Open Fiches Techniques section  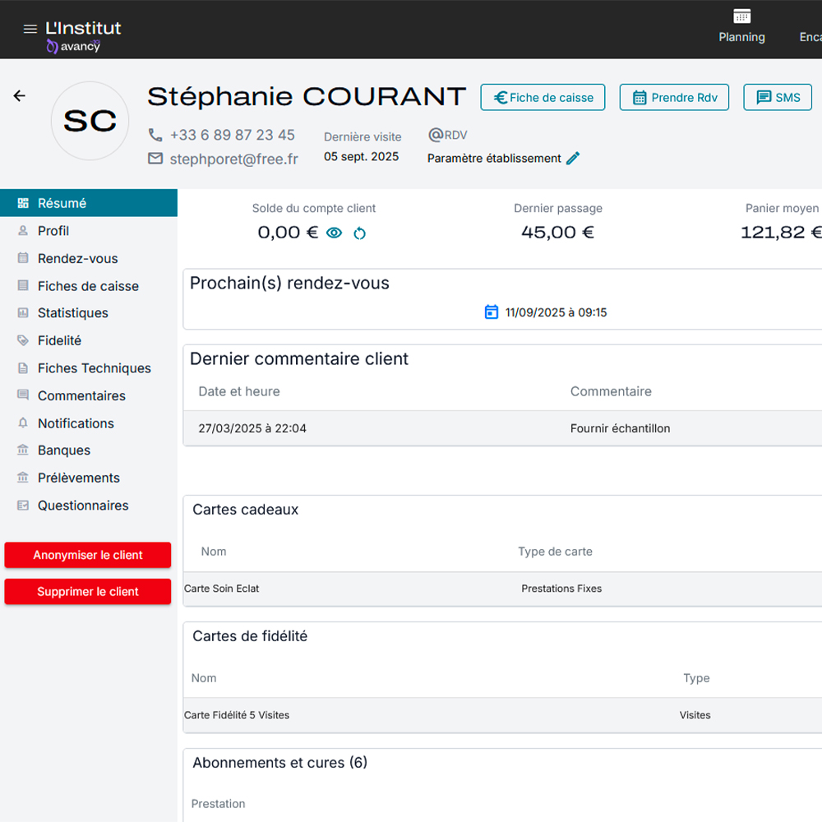[94, 368]
